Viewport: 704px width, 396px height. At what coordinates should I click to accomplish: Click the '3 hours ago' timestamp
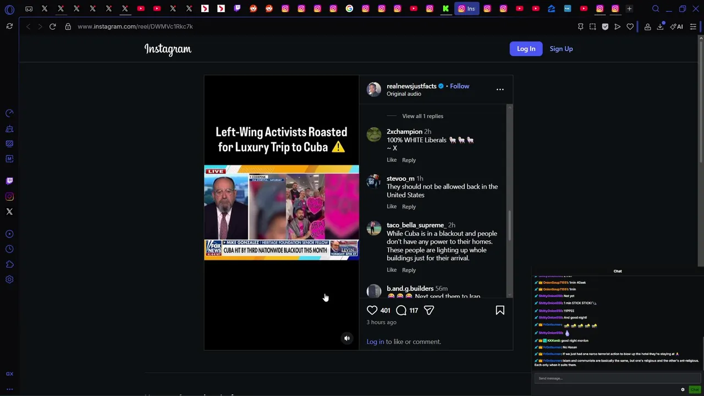click(381, 322)
